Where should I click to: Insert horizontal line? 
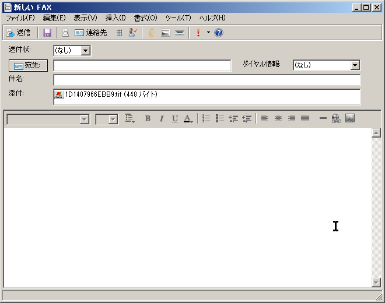(323, 118)
